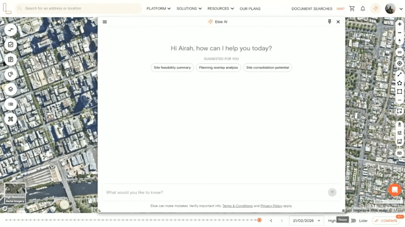The height and width of the screenshot is (227, 405).
Task: Open the notifications bell
Action: 363,8
